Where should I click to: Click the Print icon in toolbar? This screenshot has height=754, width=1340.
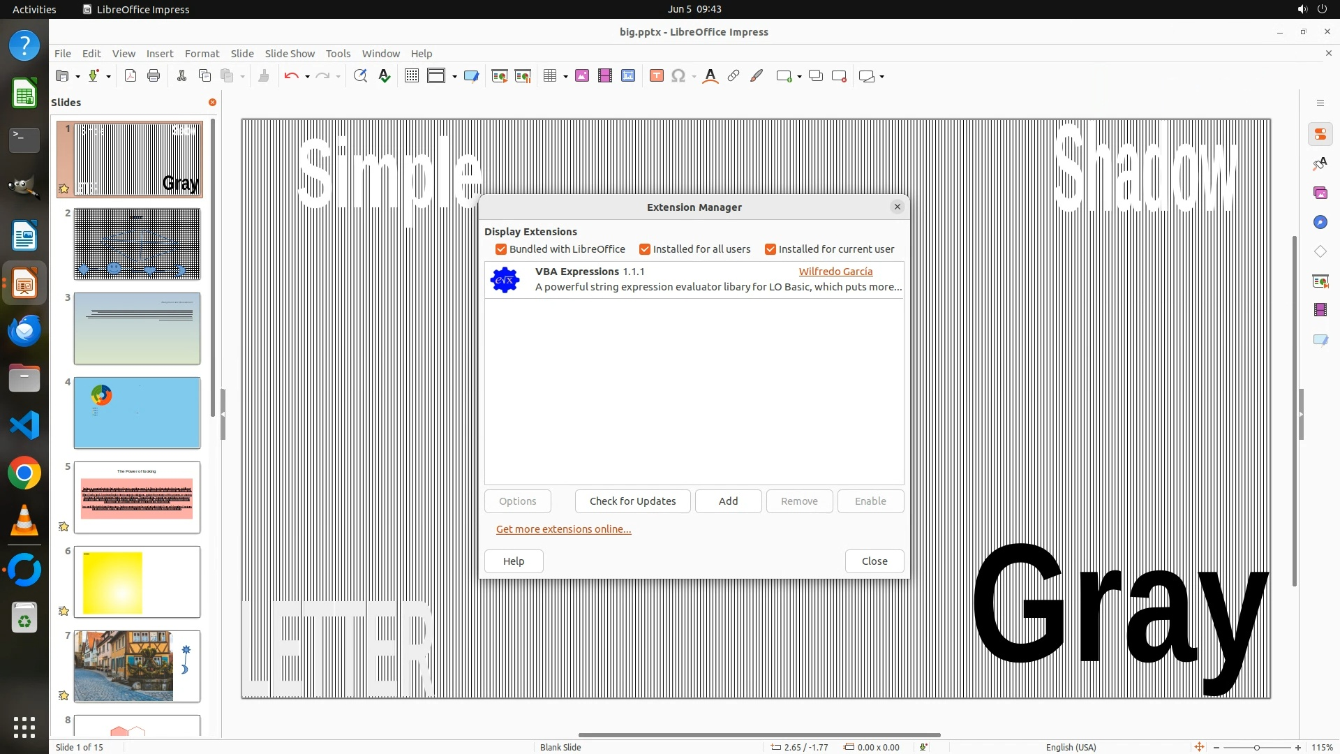[154, 76]
